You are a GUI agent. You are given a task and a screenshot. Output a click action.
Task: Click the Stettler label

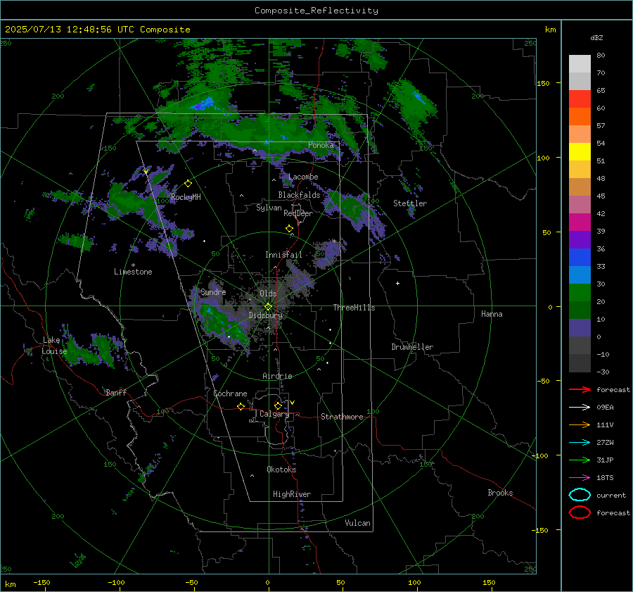(410, 203)
